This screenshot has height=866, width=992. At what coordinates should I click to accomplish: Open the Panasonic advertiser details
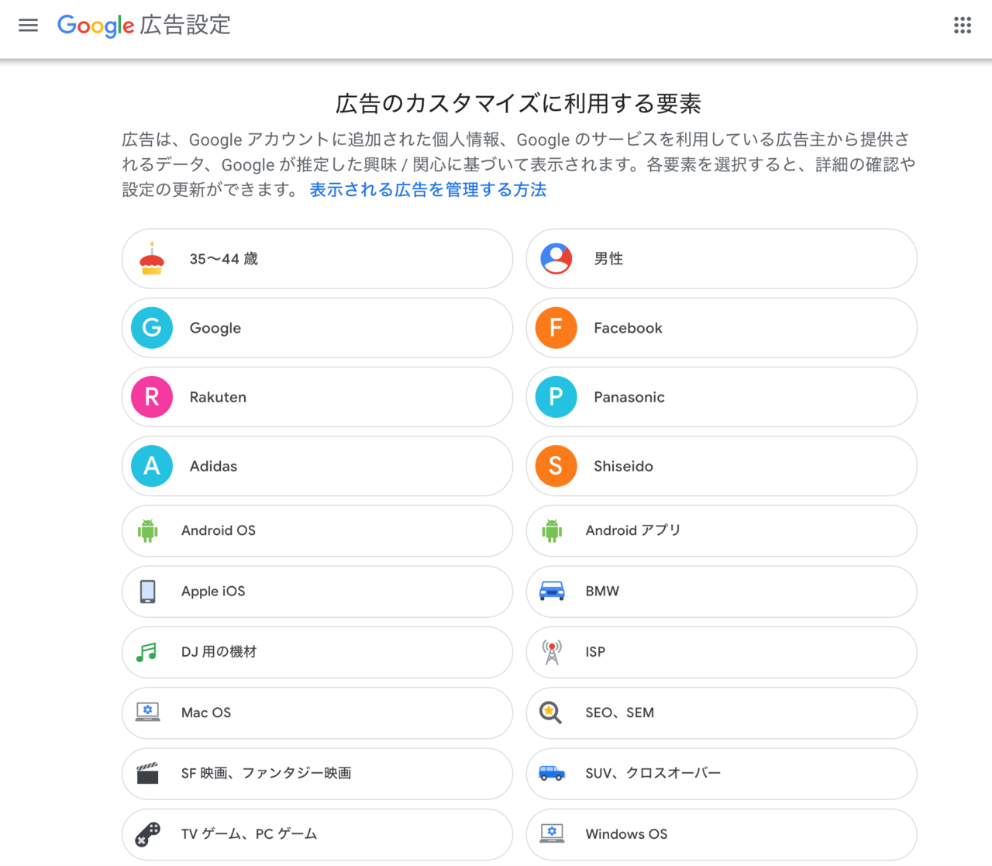(721, 397)
